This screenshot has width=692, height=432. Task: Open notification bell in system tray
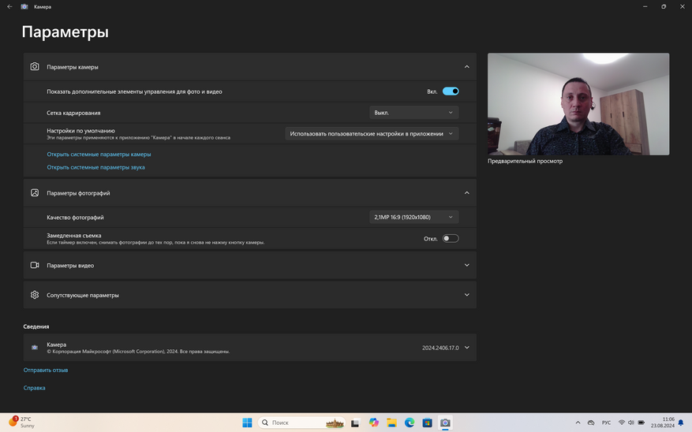pos(681,423)
